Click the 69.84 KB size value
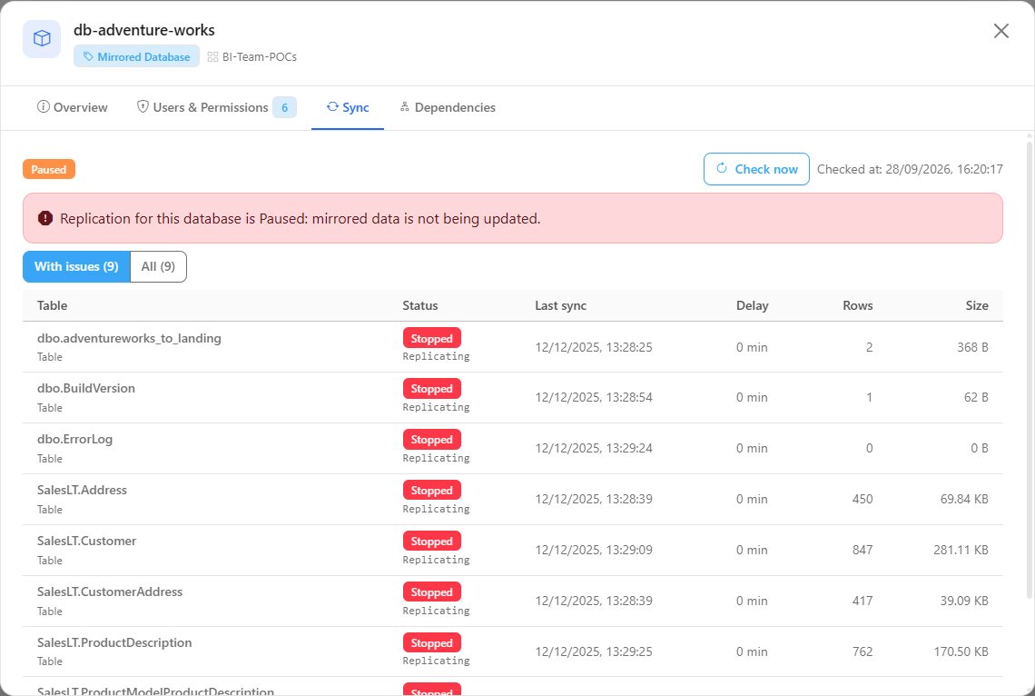1035x696 pixels. pos(963,499)
